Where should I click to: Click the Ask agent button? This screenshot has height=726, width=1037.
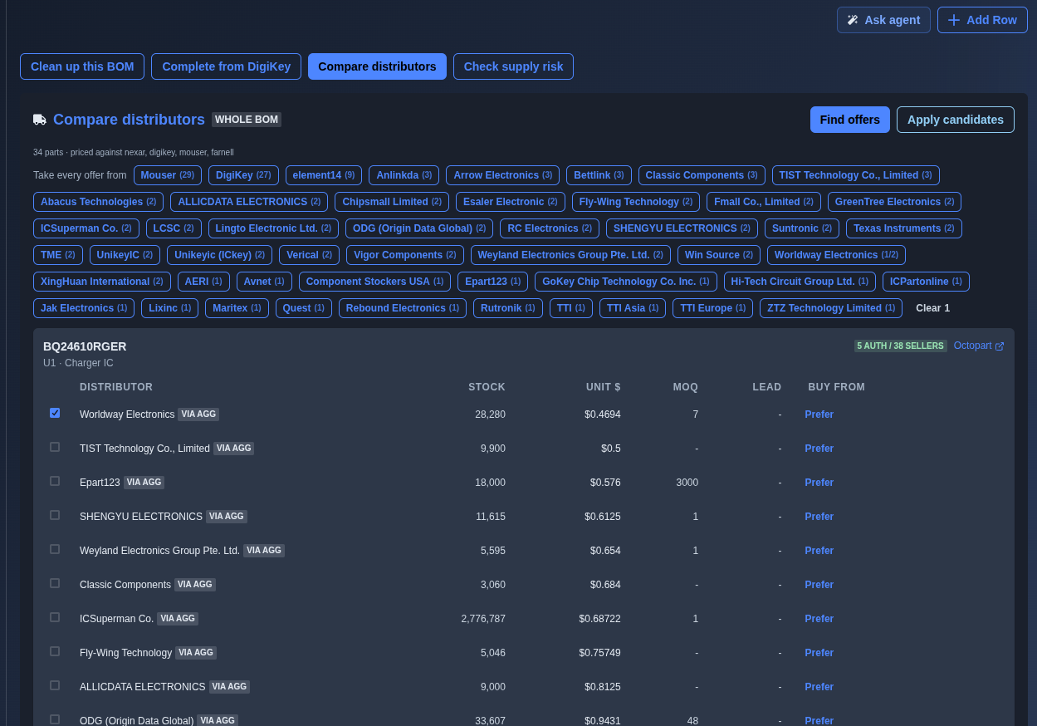883,20
